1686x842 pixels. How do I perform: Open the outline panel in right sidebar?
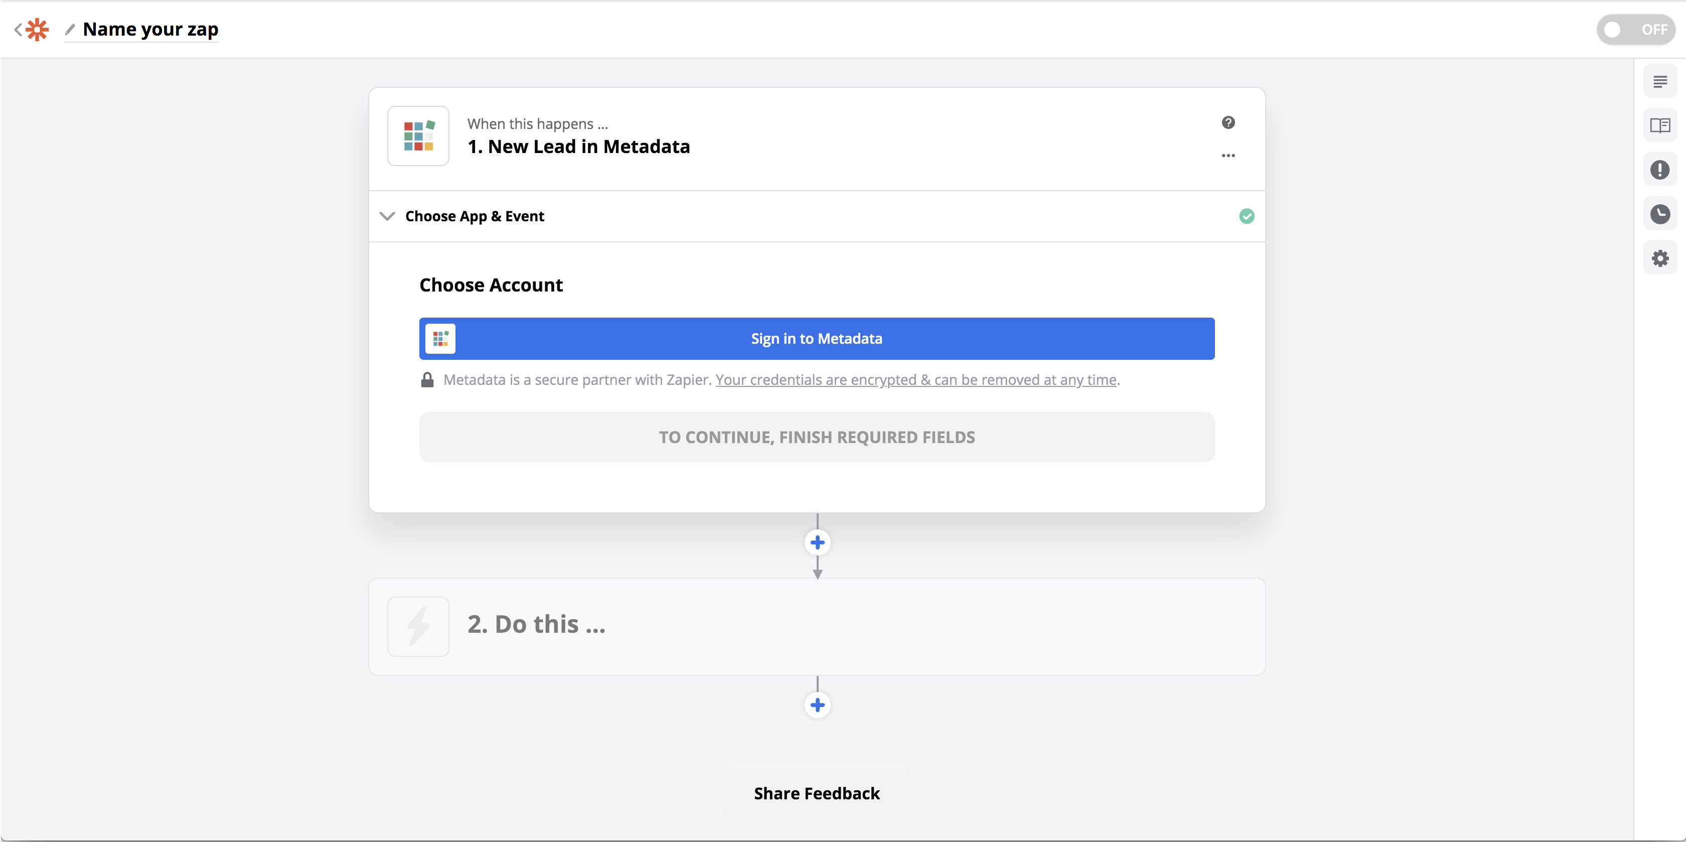point(1659,82)
